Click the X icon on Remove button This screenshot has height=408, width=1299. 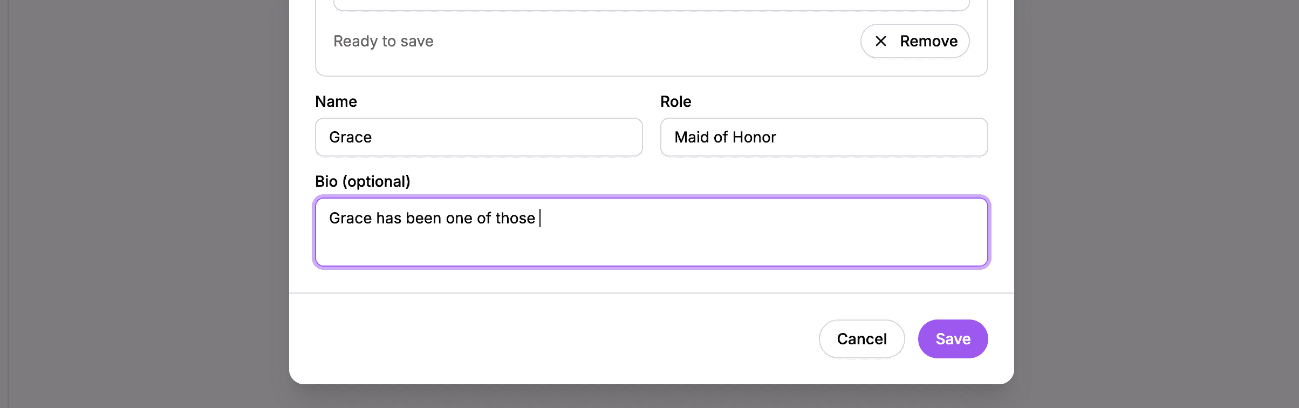pos(881,40)
